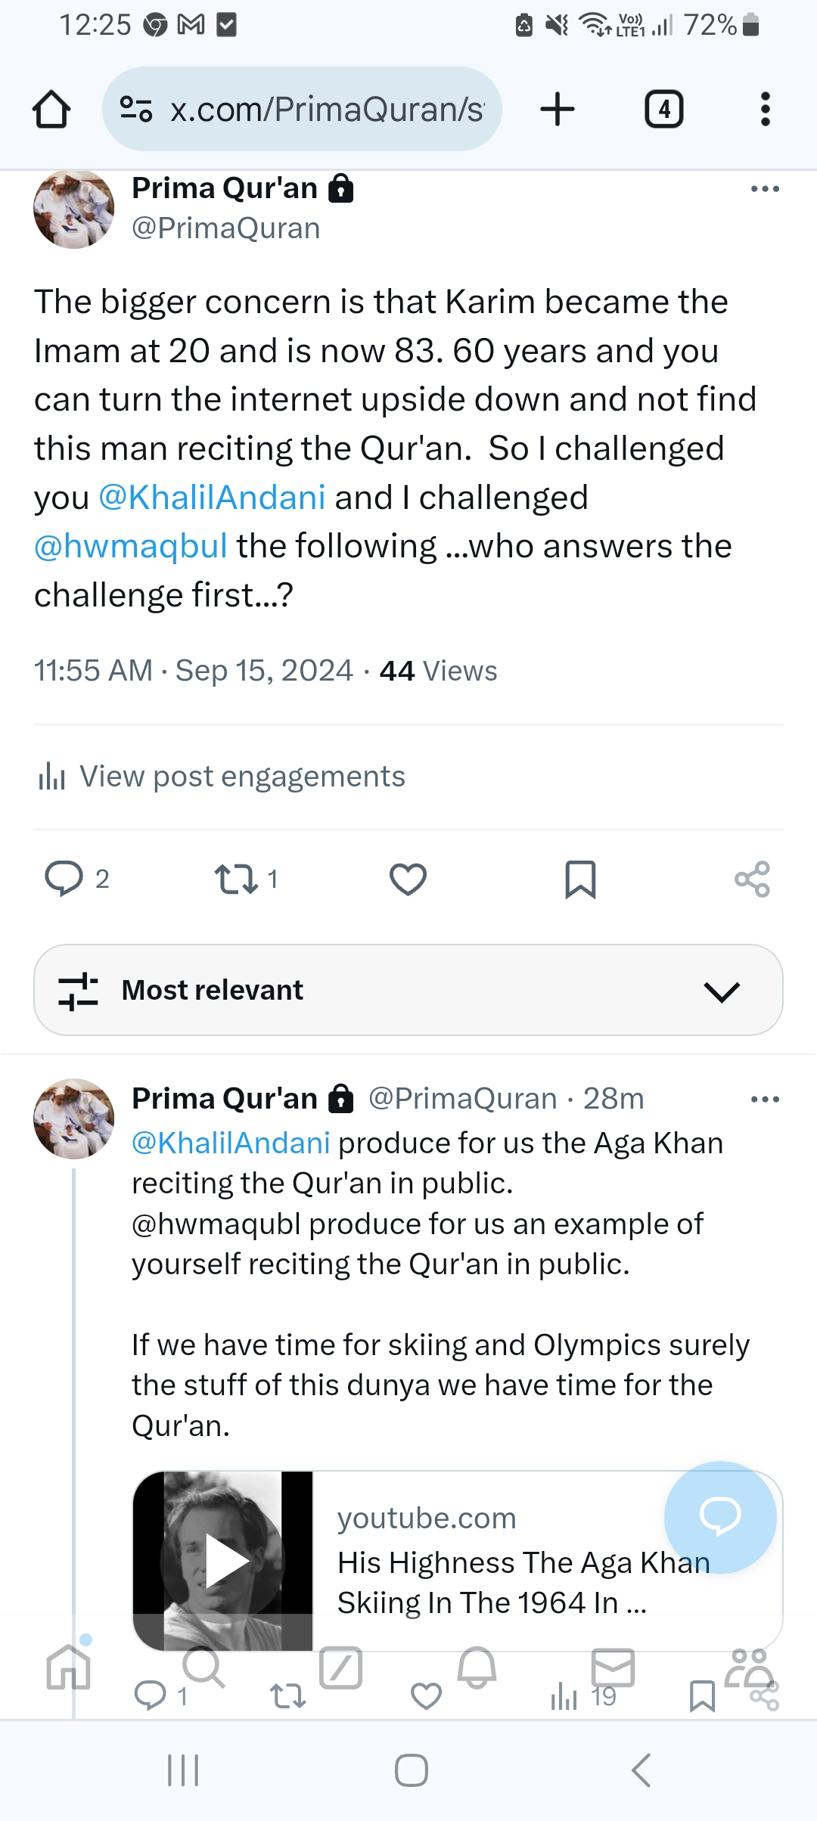
Task: Open the tab switcher showing 4 tabs
Action: click(663, 110)
